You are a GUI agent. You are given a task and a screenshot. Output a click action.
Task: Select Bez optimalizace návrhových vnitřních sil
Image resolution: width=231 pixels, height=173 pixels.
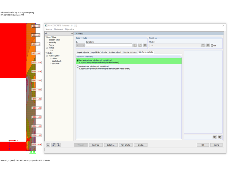tap(78, 60)
